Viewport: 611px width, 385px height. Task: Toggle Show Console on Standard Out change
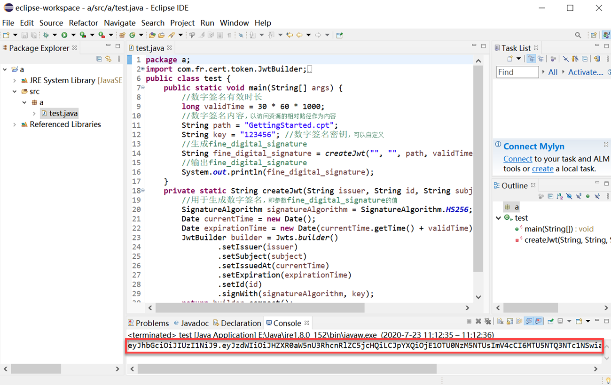click(529, 322)
